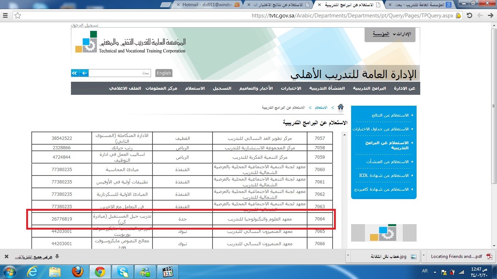Open the خطاب نقل الكفالة.jpg download
The height and width of the screenshot is (279, 497).
(x=385, y=256)
